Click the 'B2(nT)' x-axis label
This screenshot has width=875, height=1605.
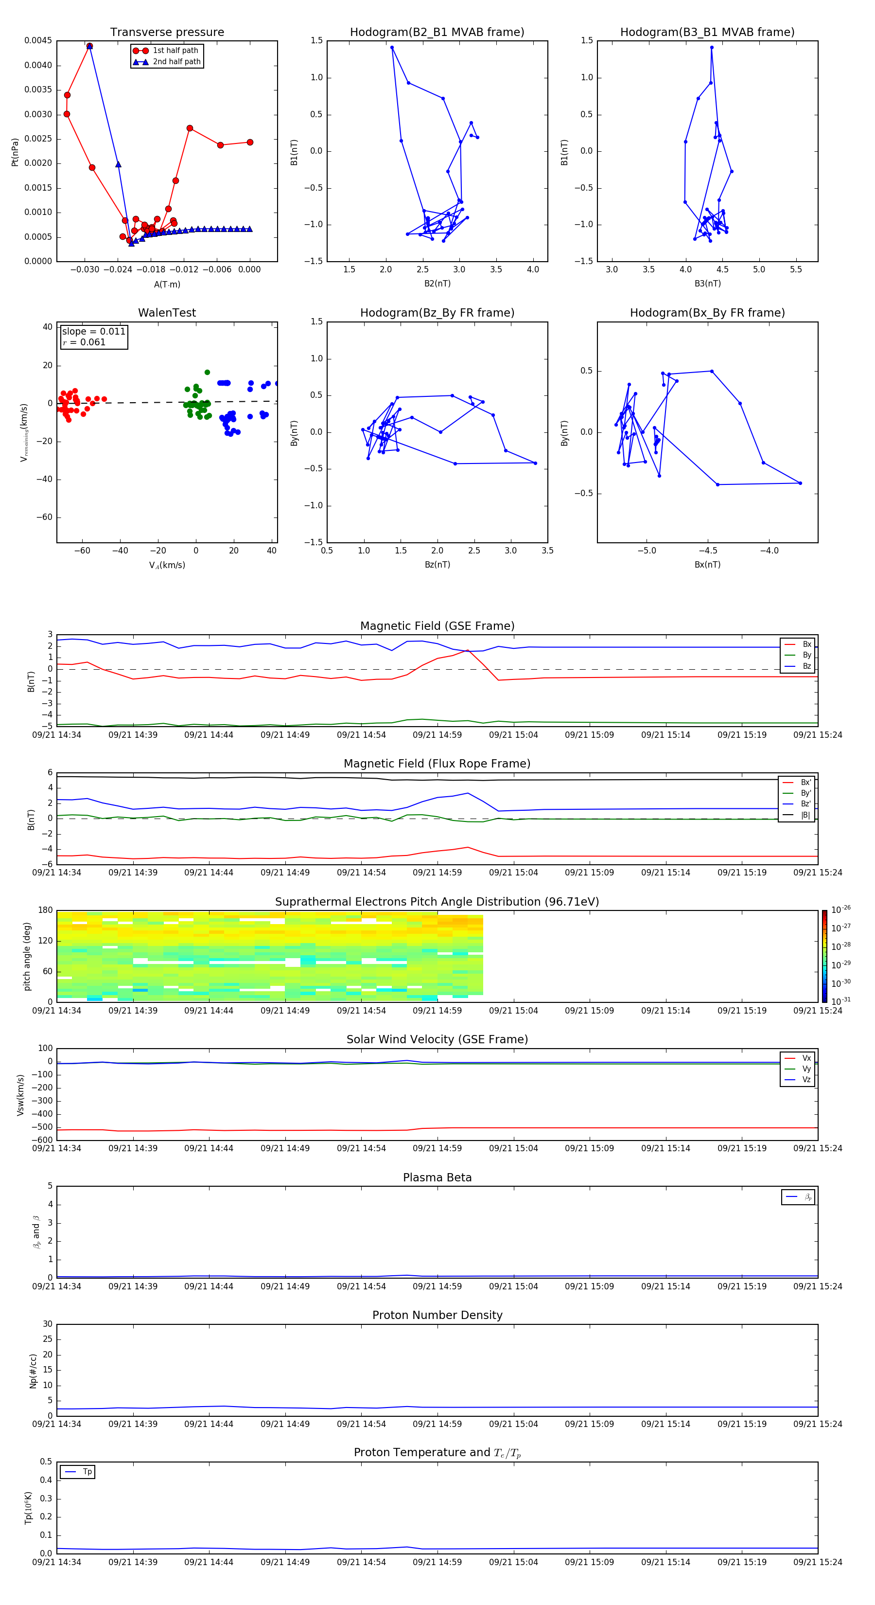tap(437, 284)
